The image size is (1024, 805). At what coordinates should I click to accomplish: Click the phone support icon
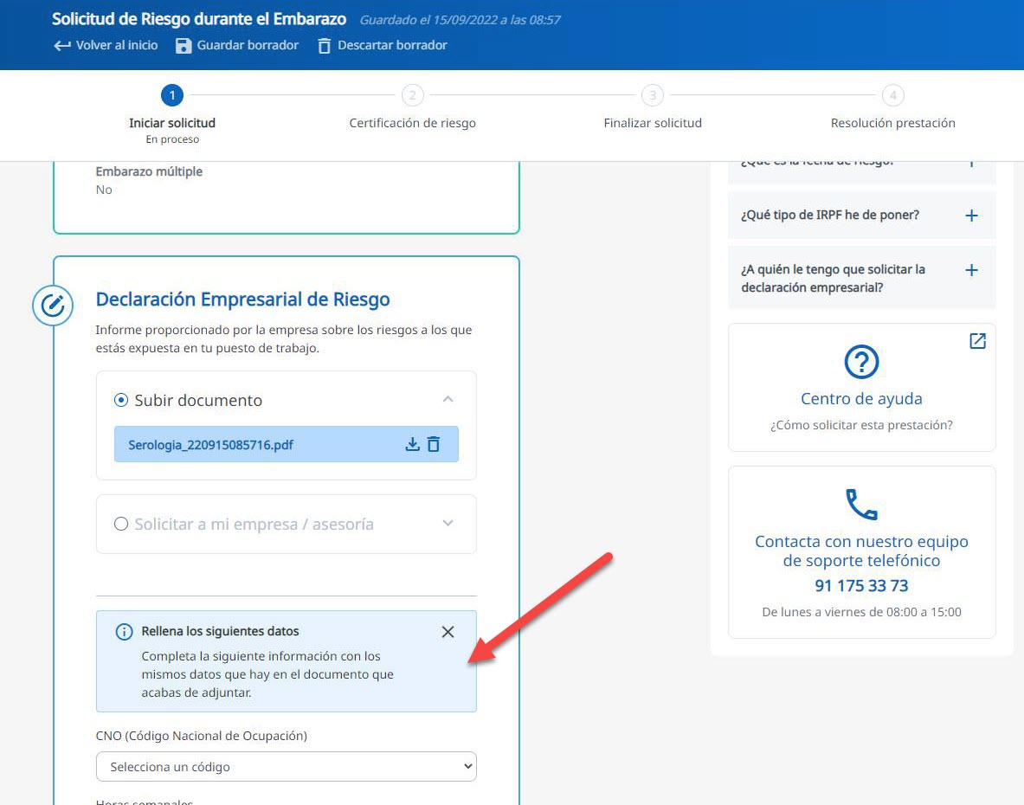tap(861, 504)
